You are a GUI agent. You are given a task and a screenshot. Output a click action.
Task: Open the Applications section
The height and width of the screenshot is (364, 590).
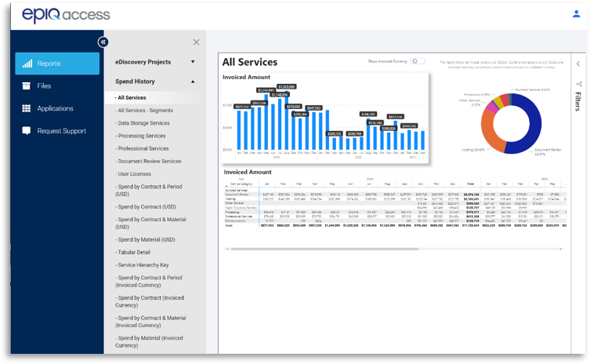(x=57, y=108)
